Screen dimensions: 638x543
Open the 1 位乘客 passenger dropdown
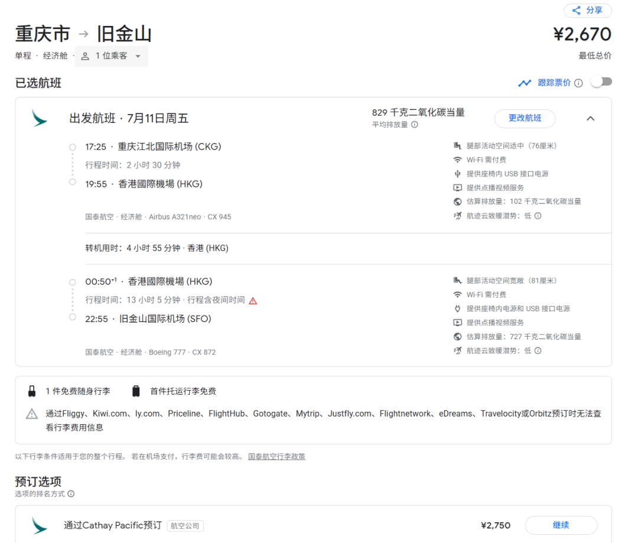(111, 56)
